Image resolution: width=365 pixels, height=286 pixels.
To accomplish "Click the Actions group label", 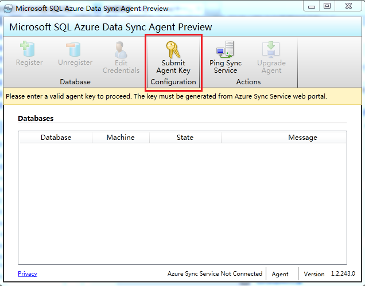I will (x=248, y=82).
